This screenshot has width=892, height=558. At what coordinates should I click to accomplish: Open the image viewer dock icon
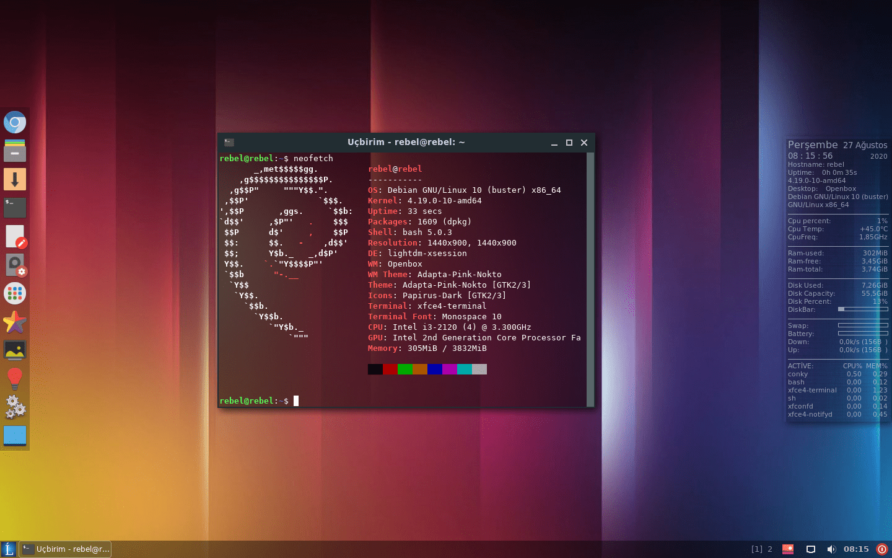click(15, 350)
